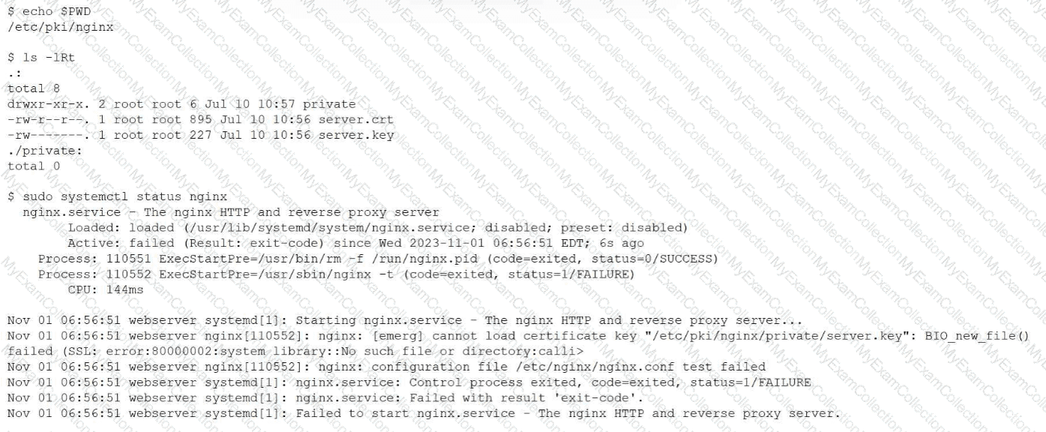
Task: Click the Process 110552 FAILURE line
Action: (337, 274)
